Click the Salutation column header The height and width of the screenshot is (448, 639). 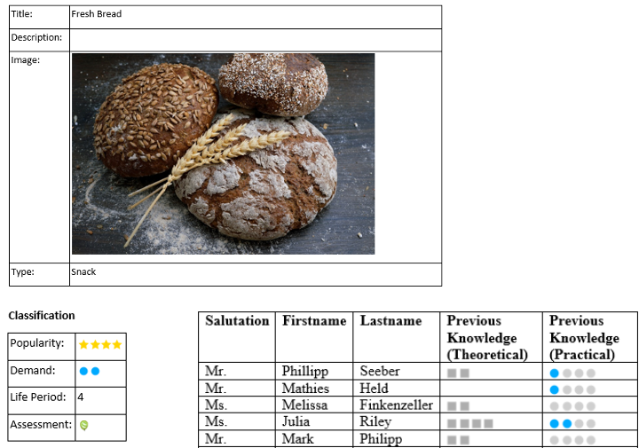click(236, 321)
